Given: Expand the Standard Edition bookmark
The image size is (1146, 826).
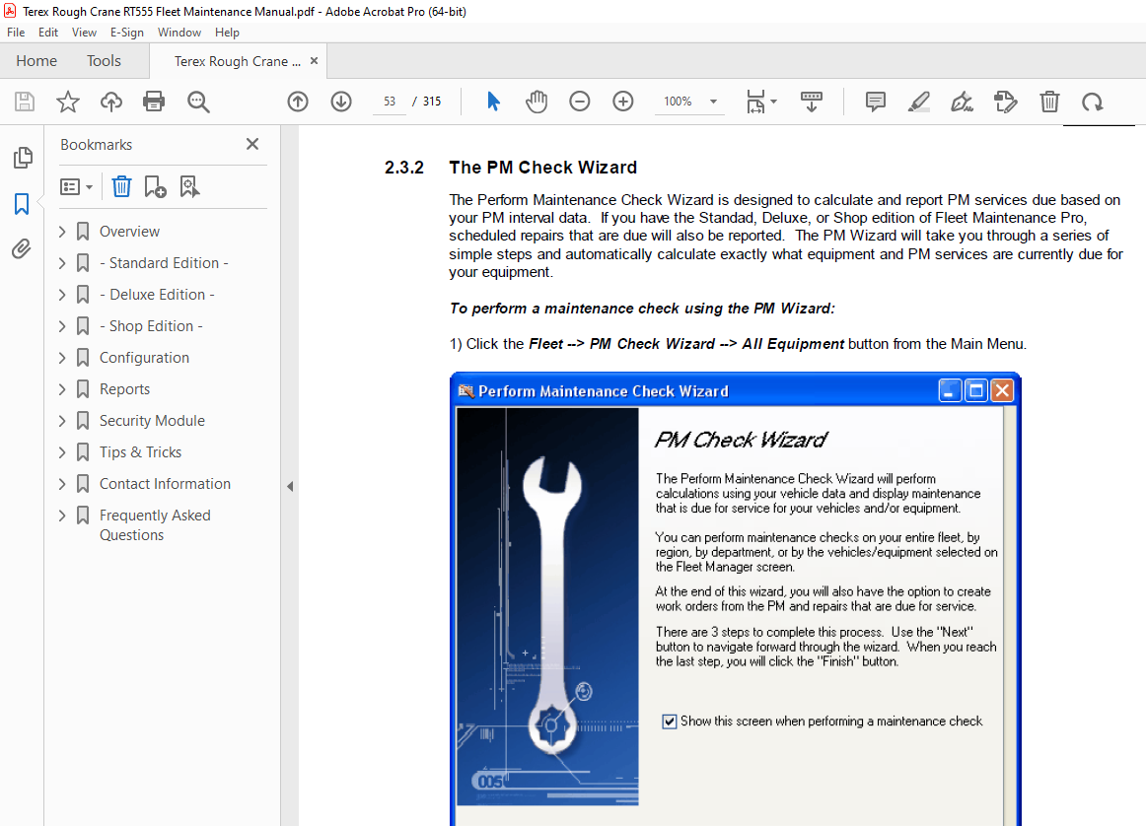Looking at the screenshot, I should pos(62,263).
